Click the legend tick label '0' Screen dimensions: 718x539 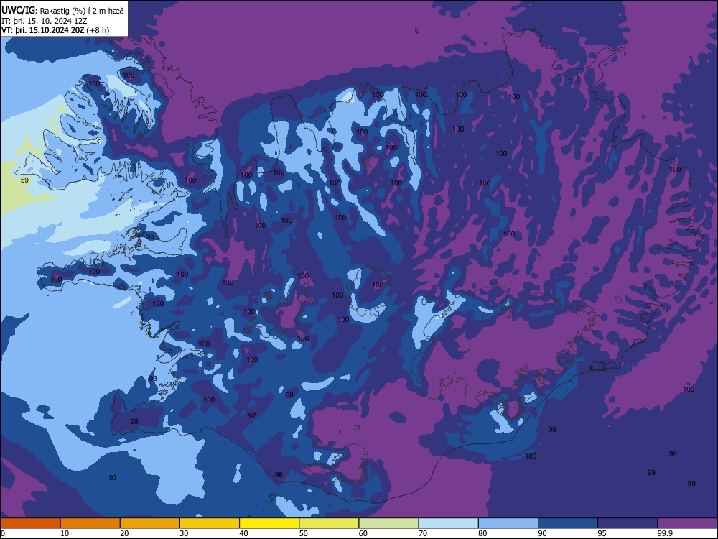coord(3,533)
